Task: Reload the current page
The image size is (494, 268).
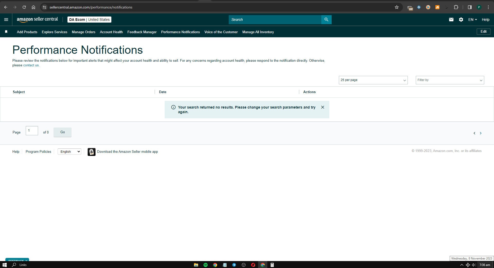Action: pos(24,7)
